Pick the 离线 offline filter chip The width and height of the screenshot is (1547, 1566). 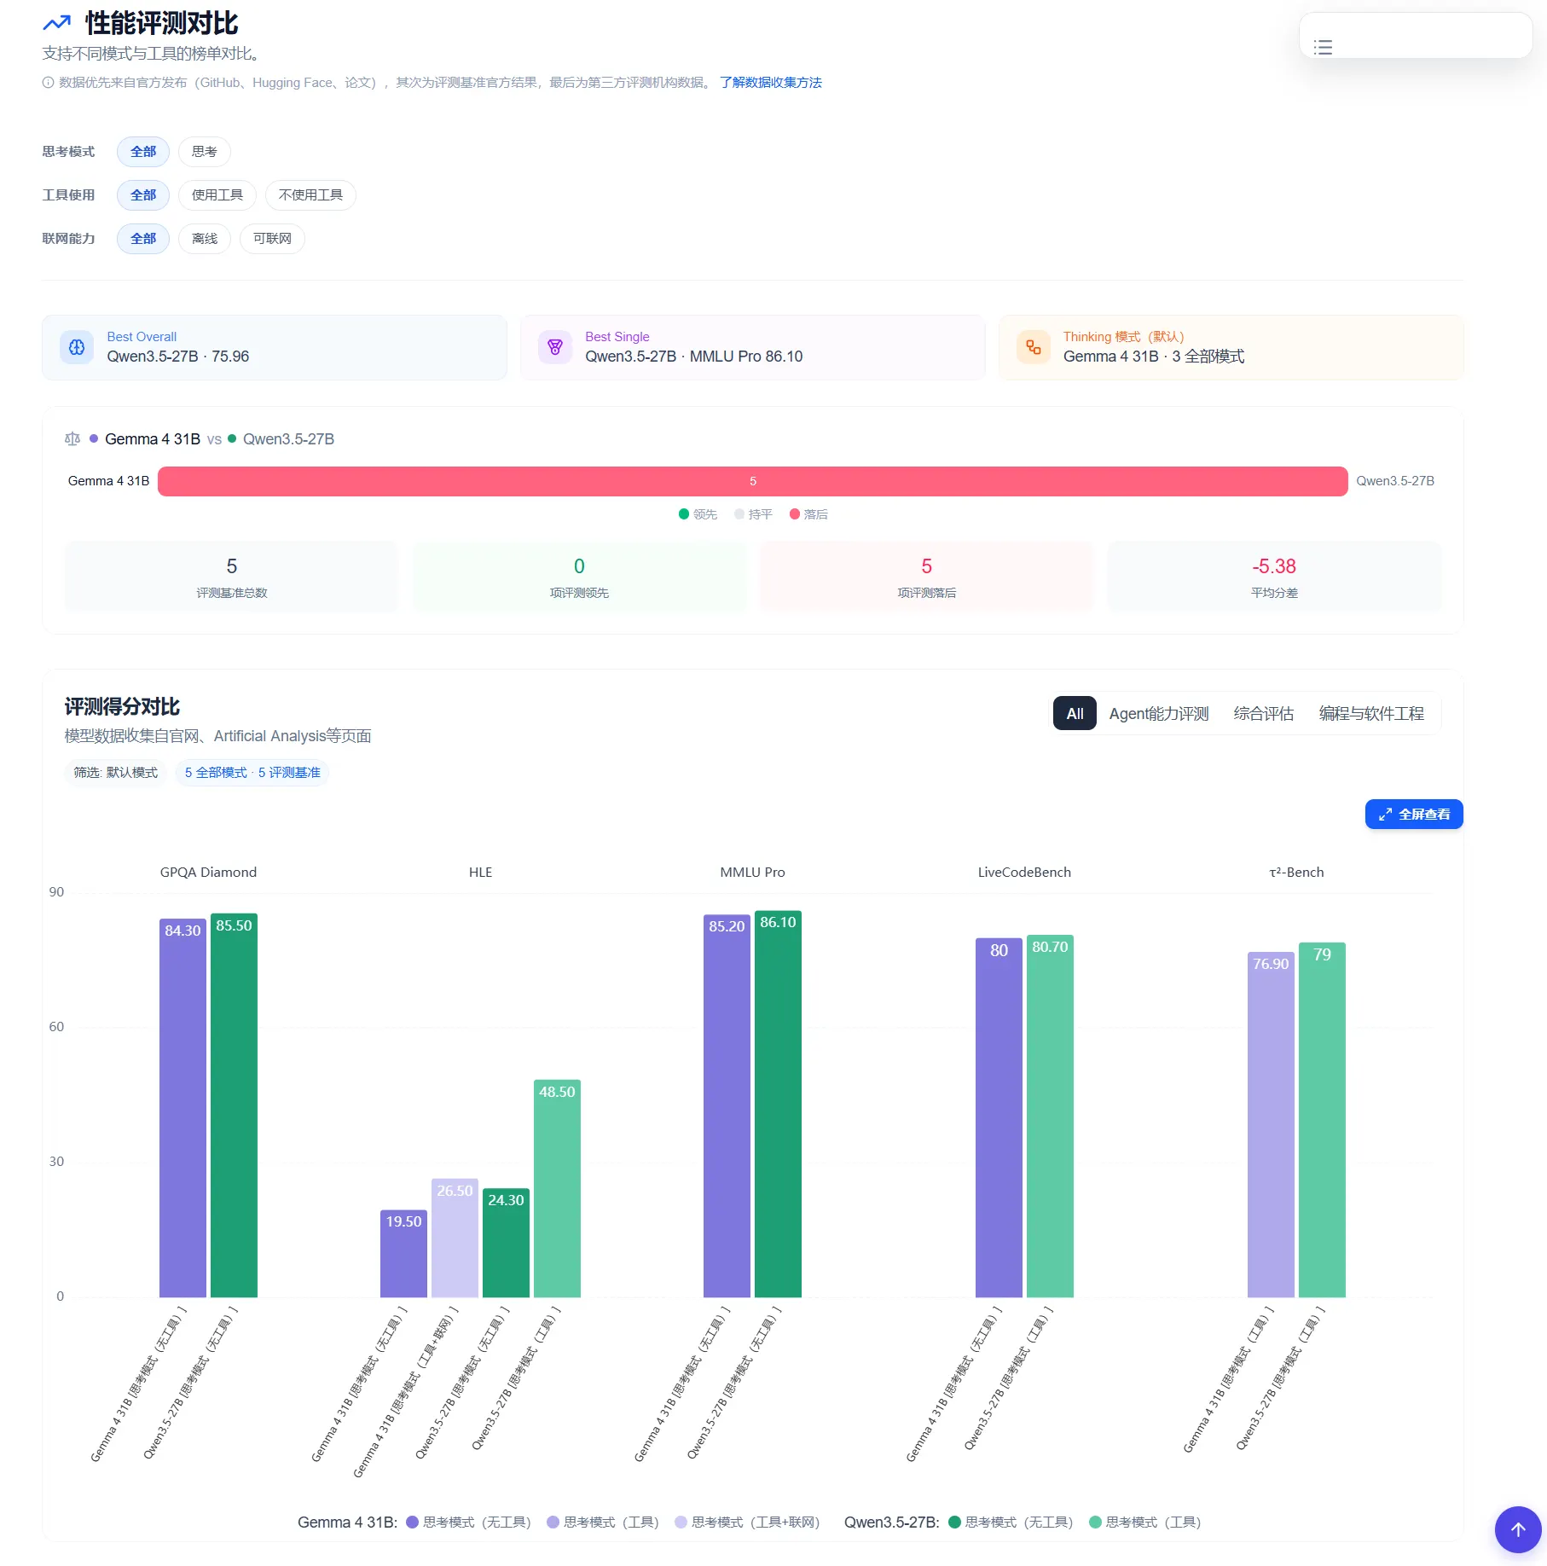[x=204, y=239]
